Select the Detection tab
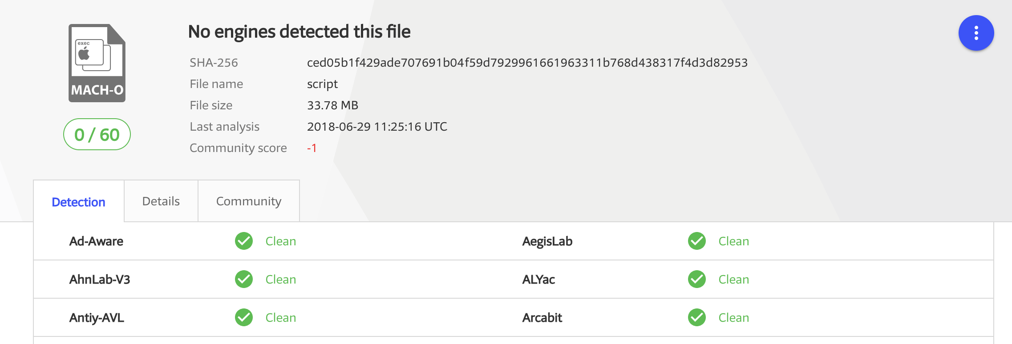Screen dimensions: 1012x344 [x=79, y=202]
